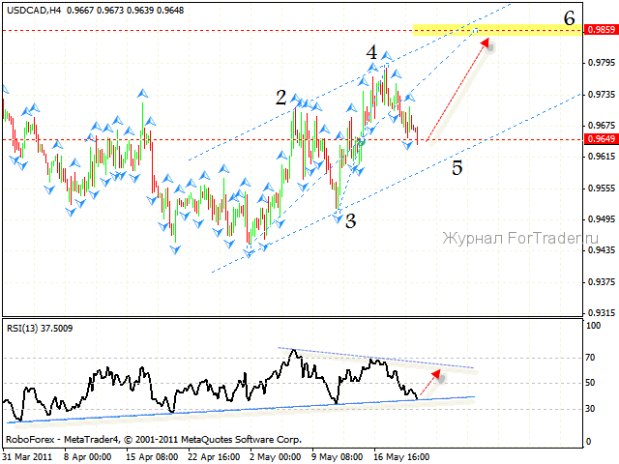Click the blue fractal arrow below wave 3 low
This screenshot has width=619, height=464.
[339, 219]
